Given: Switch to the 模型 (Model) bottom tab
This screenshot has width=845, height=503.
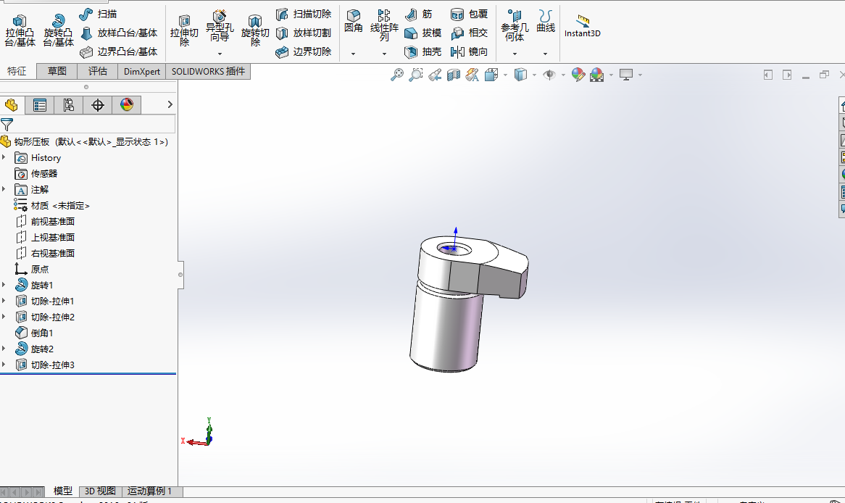Looking at the screenshot, I should click(63, 491).
